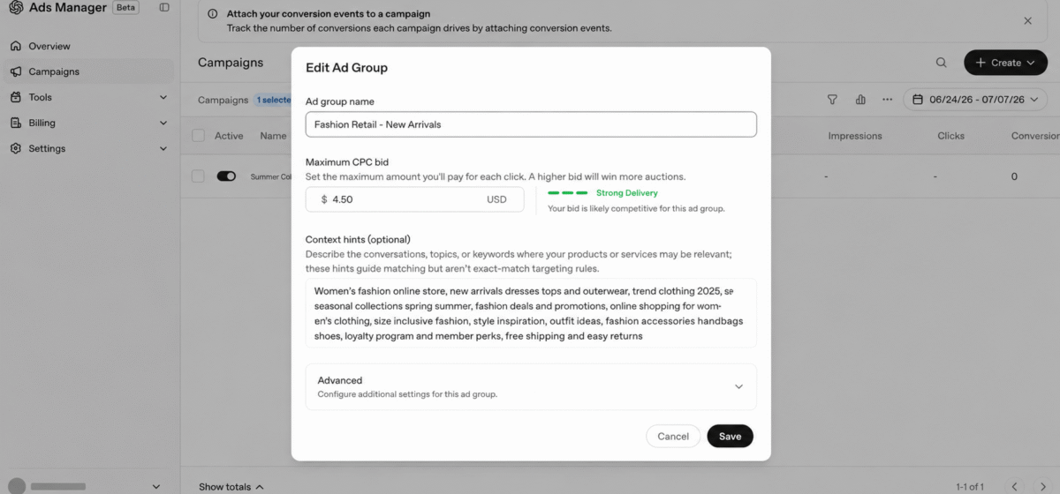Toggle the Summer campaign active switch
This screenshot has height=494, width=1060.
[x=226, y=176]
